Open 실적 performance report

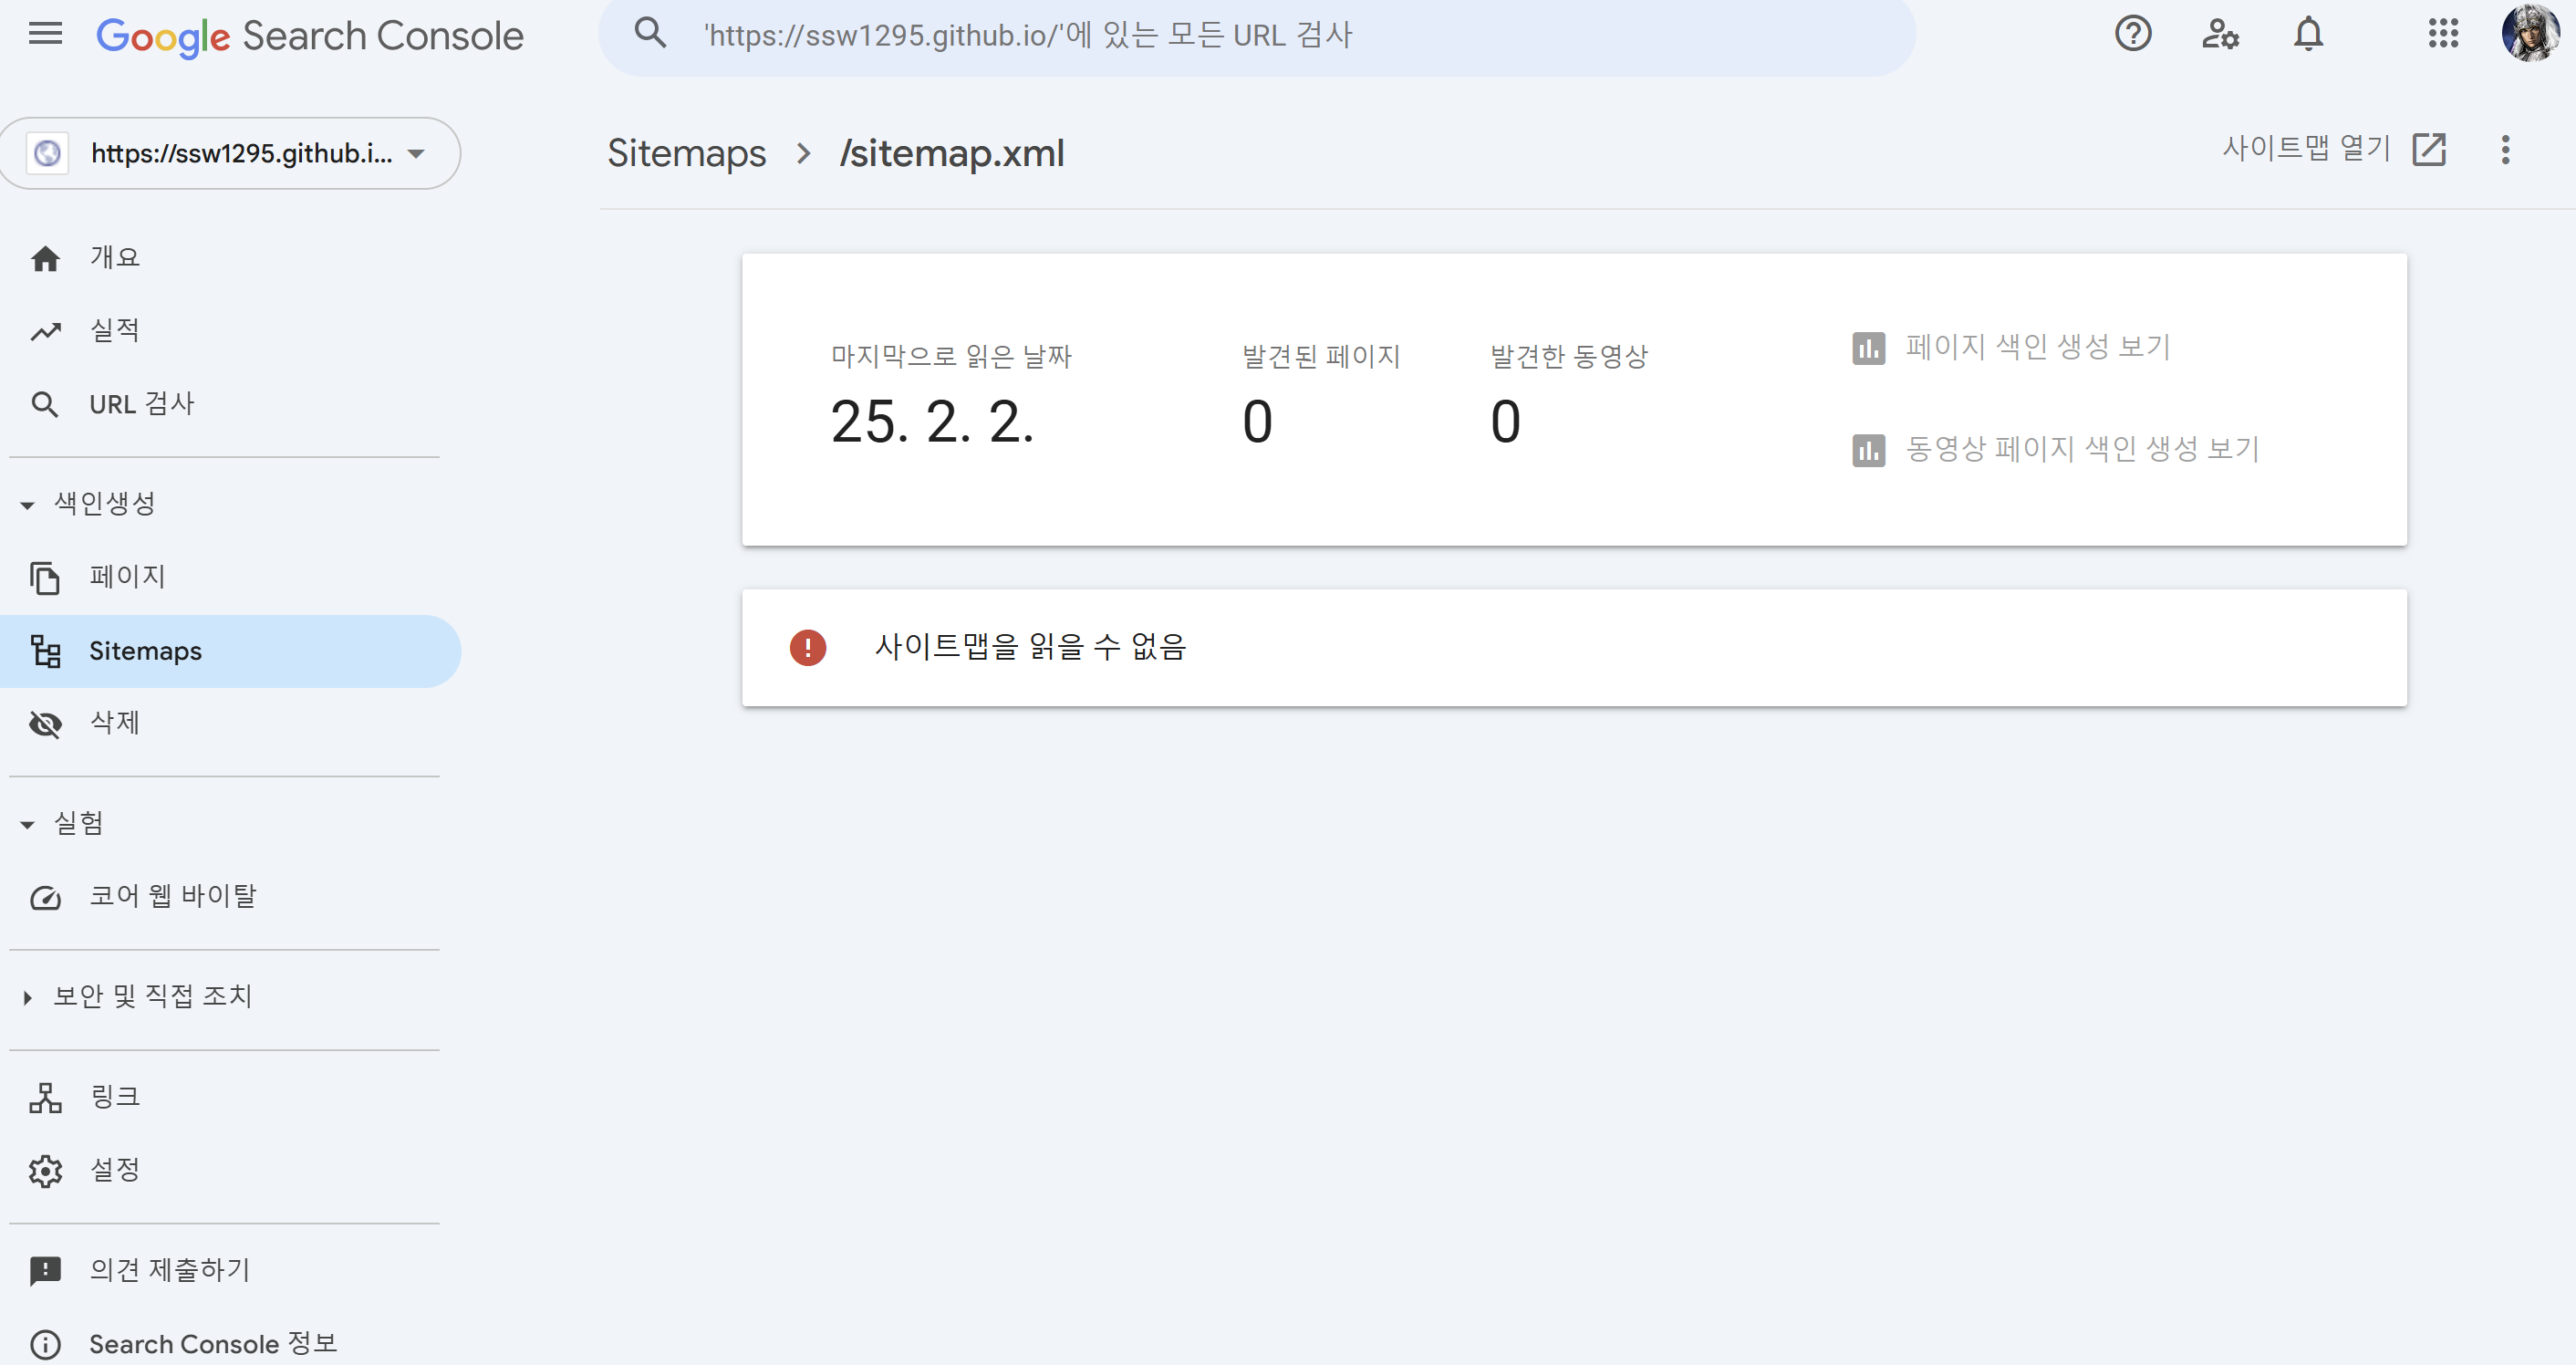coord(229,330)
